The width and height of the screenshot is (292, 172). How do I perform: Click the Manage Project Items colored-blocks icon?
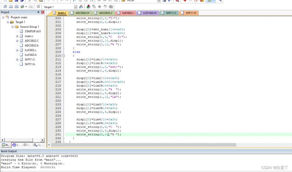pyautogui.click(x=88, y=7)
